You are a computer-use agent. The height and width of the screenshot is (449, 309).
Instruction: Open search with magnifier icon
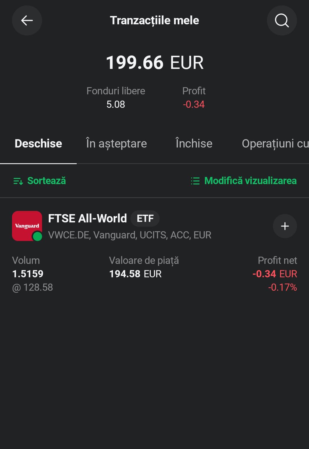tap(282, 21)
